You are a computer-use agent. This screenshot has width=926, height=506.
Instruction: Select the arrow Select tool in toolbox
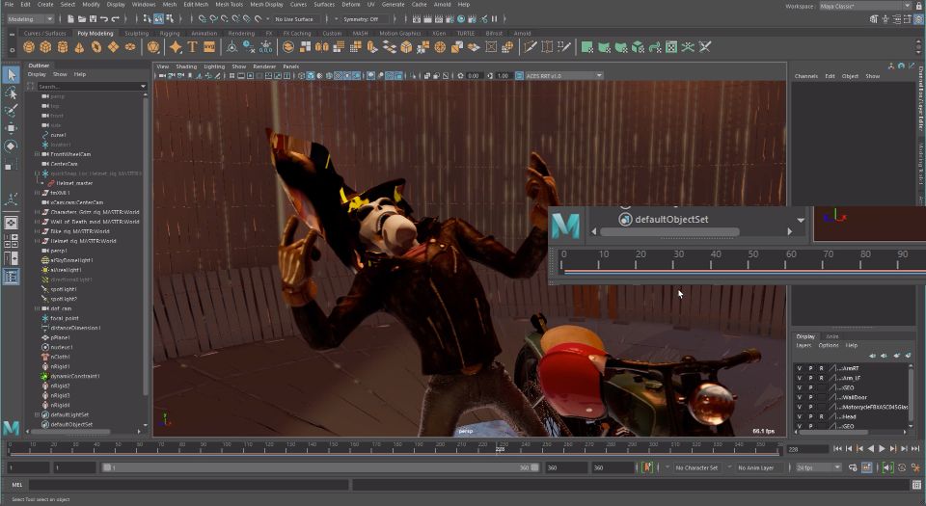coord(11,75)
